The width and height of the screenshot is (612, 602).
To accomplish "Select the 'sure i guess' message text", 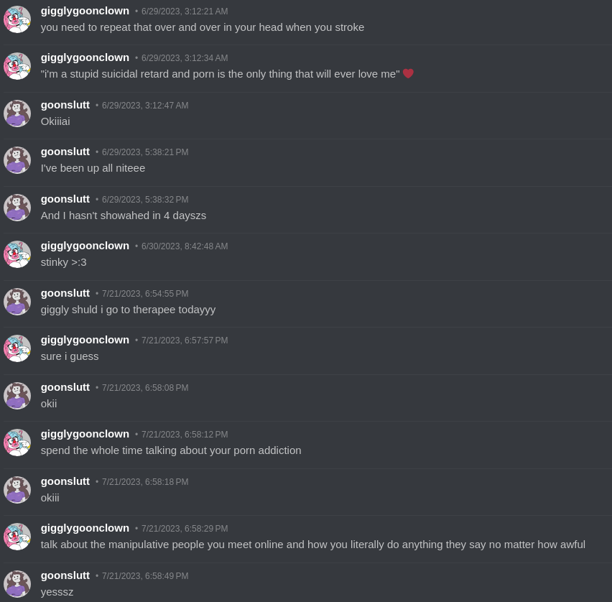I will click(70, 357).
